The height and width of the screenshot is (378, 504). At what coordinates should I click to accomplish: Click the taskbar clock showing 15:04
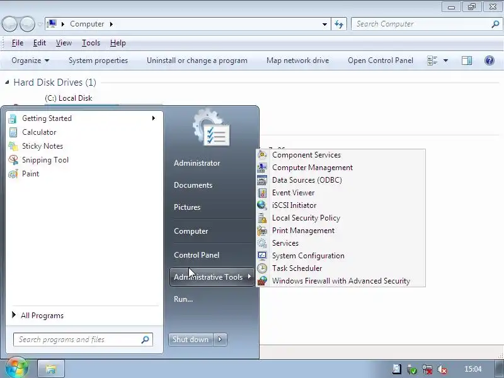473,369
